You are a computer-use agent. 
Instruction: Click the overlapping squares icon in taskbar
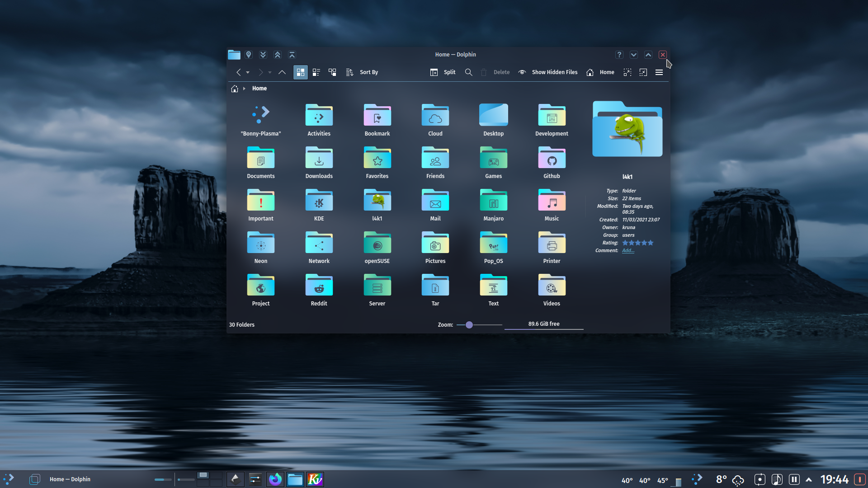click(x=35, y=479)
